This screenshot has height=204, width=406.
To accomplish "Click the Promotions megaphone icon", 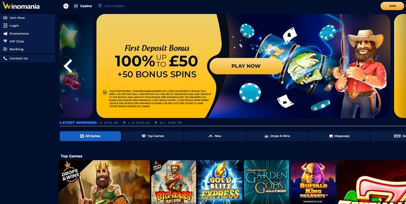I will click(5, 33).
